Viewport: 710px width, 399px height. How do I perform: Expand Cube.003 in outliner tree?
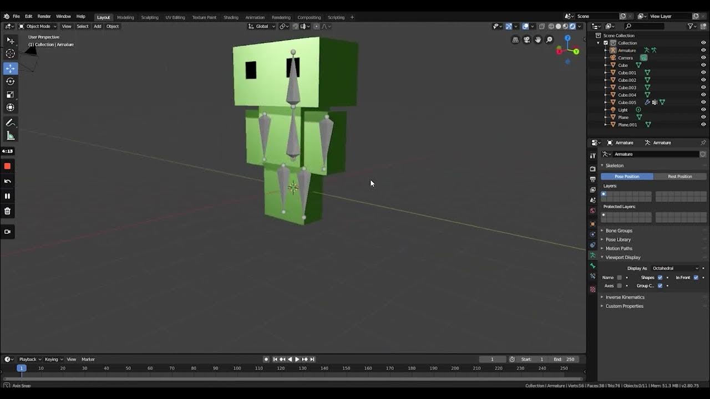tap(606, 88)
